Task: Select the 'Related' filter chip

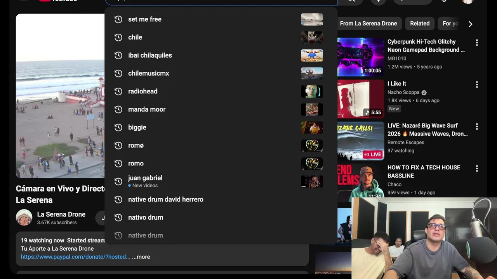Action: tap(420, 24)
